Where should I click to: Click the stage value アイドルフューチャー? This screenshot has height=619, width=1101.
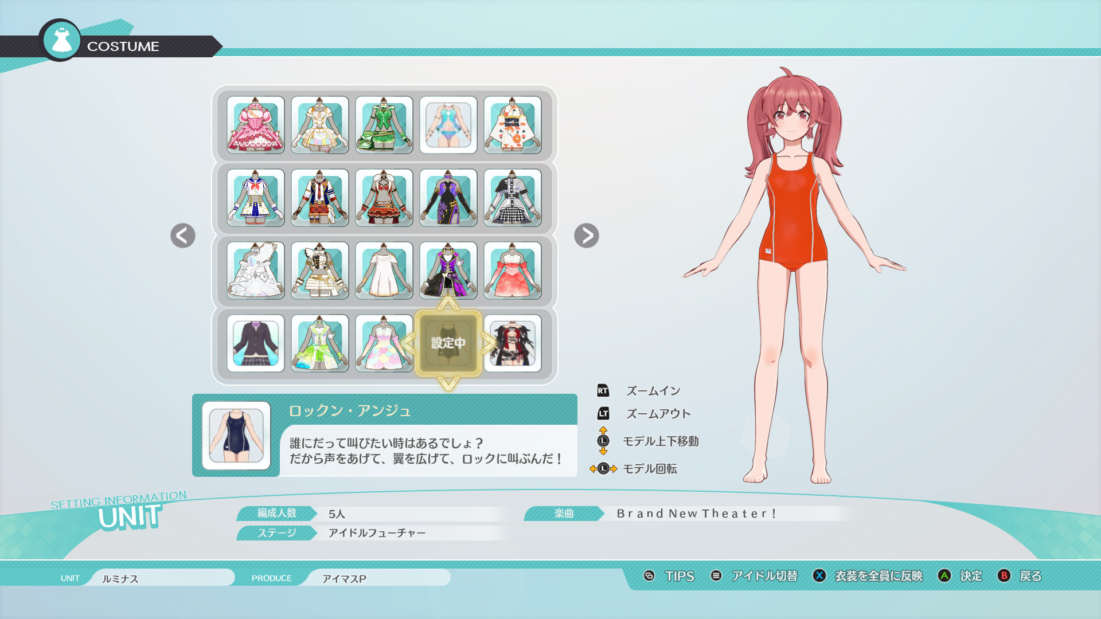coord(377,533)
